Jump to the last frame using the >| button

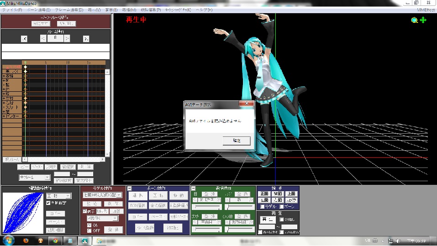86,39
